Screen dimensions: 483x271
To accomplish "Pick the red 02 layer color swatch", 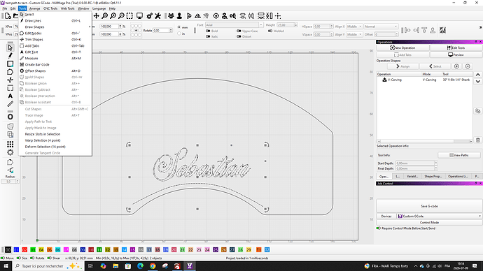I will coord(24,250).
